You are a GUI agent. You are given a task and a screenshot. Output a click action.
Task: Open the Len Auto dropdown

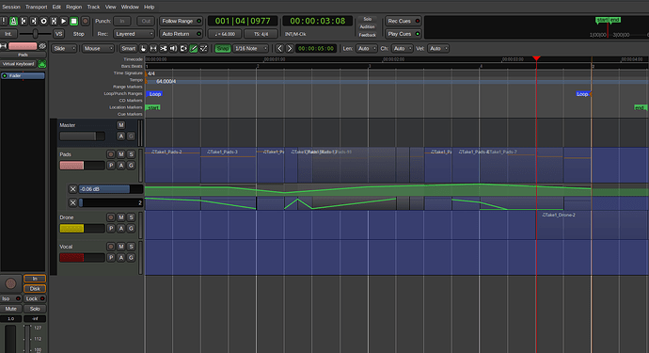[x=366, y=48]
